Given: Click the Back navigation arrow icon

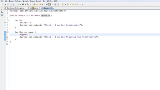Looking at the screenshot, I should 75,4.
